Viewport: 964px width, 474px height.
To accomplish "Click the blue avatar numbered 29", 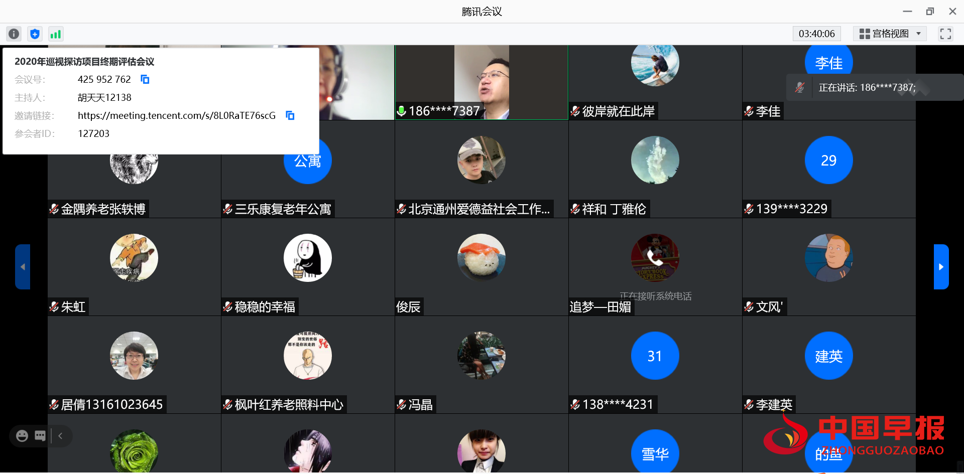I will 829,160.
